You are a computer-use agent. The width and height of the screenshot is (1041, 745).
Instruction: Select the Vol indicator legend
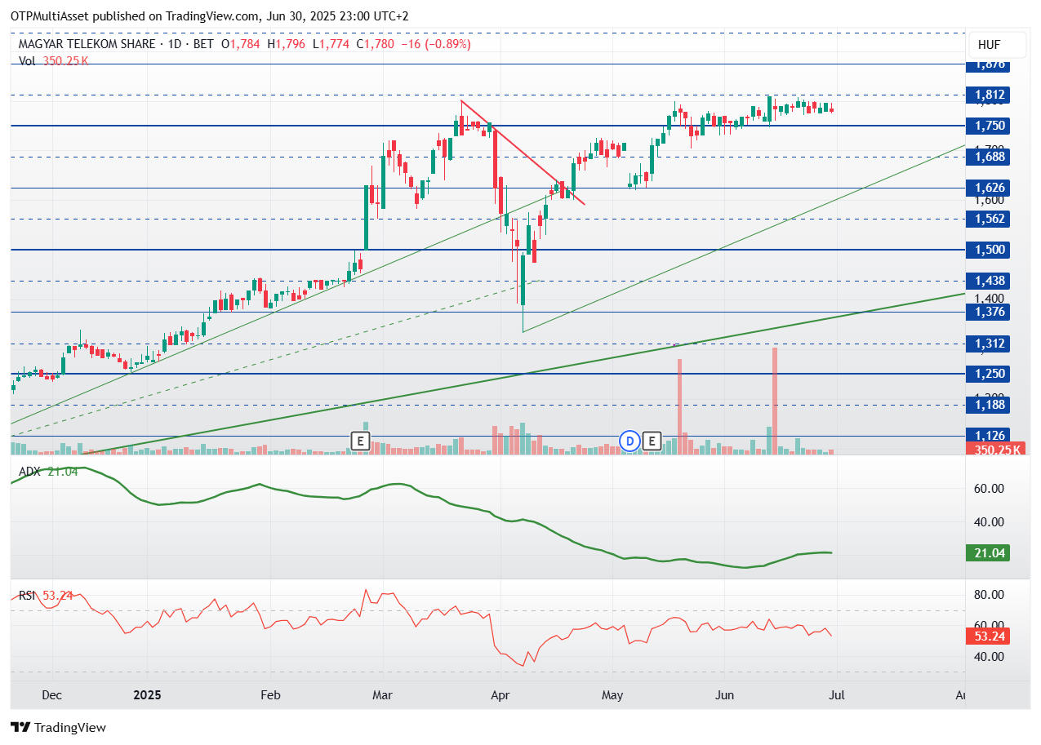tap(28, 60)
